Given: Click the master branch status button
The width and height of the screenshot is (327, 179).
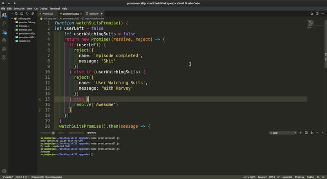Looking at the screenshot, I should [x=7, y=177].
